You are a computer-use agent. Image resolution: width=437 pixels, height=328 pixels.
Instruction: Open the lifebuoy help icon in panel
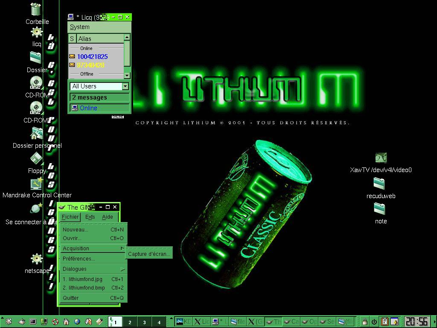point(55,322)
